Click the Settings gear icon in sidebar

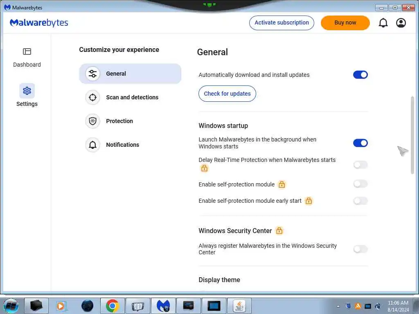(27, 91)
